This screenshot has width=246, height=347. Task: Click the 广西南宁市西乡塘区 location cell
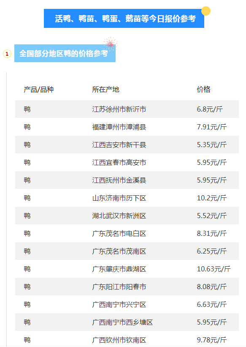pyautogui.click(x=122, y=322)
